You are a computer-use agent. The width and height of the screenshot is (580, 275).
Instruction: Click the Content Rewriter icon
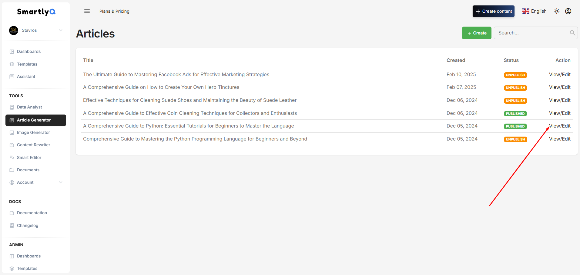pos(12,145)
